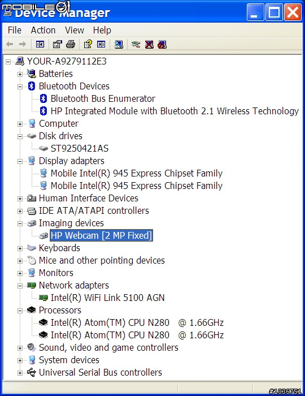Collapse the Imaging devices node

pos(20,223)
